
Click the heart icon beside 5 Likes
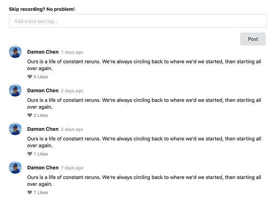[30, 77]
